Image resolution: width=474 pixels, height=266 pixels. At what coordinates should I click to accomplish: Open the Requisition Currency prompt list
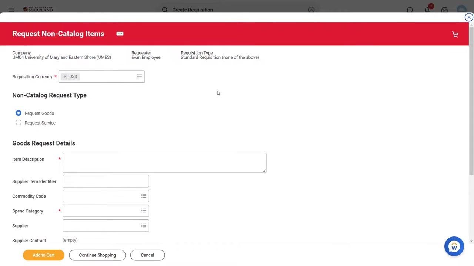tap(140, 76)
